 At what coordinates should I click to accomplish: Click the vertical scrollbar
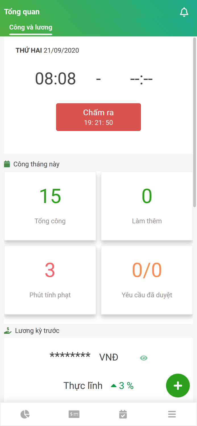click(x=194, y=122)
